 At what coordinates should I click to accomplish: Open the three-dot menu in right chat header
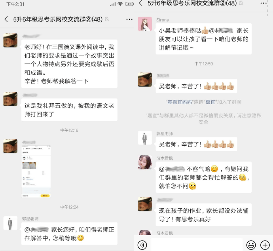pos(264,3)
